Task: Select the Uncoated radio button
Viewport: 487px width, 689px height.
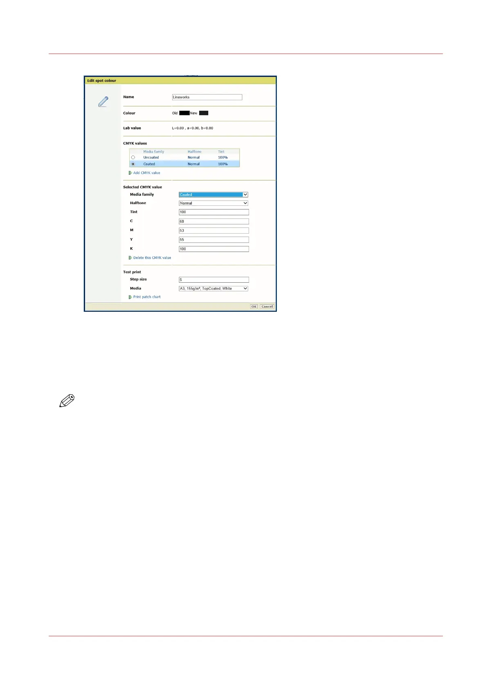Action: coord(133,158)
